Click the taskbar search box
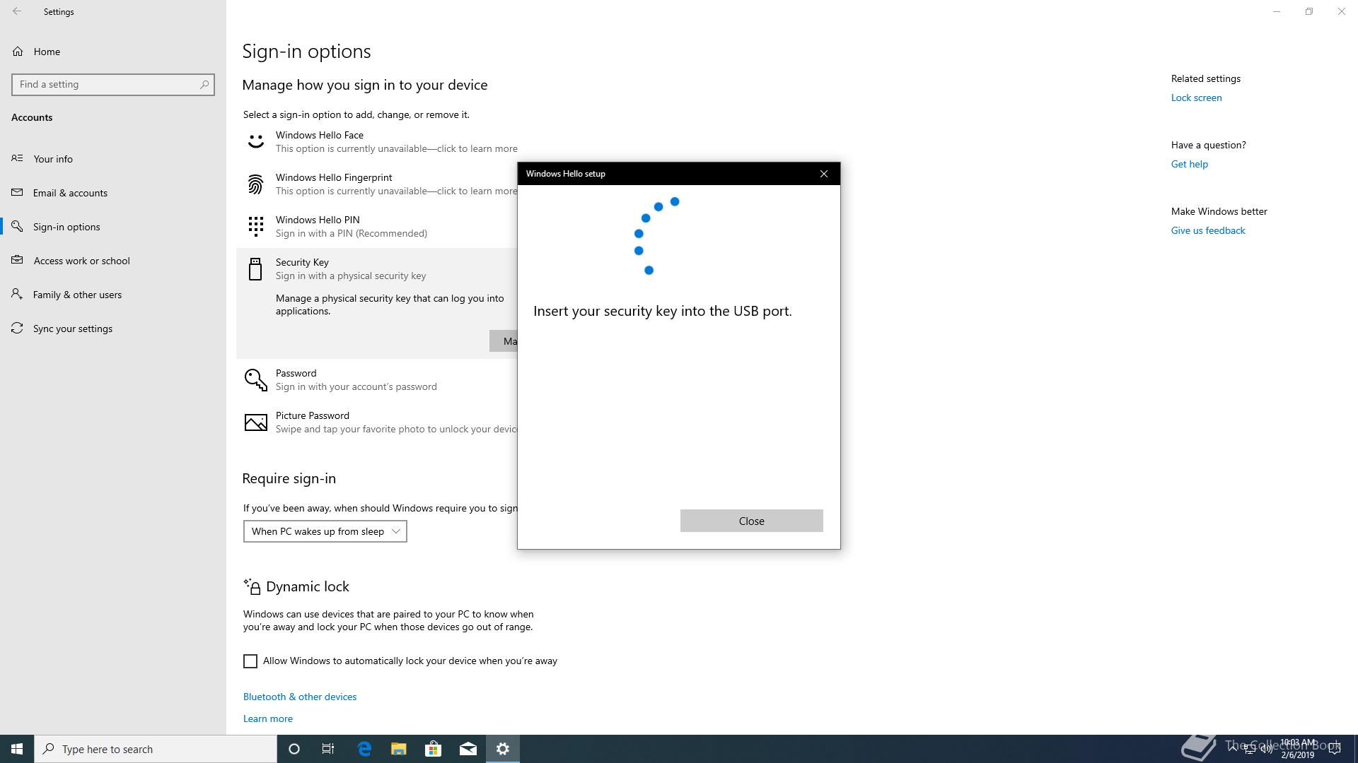 [x=156, y=749]
